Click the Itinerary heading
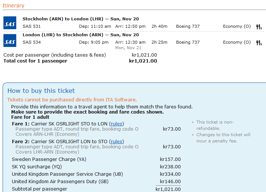This screenshot has height=192, width=266. pyautogui.click(x=13, y=6)
